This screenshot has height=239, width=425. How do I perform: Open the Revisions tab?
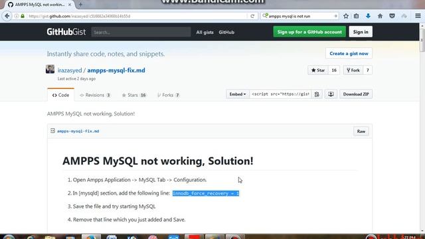[95, 95]
